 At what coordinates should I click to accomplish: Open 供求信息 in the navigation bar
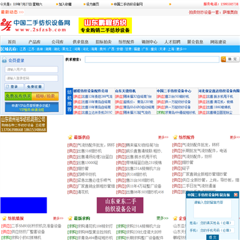coord(81,42)
